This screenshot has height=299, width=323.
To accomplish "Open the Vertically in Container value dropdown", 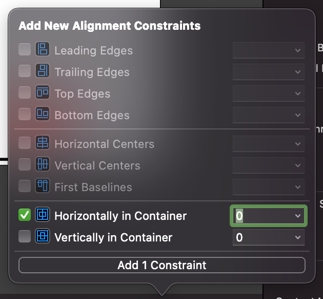I will click(x=298, y=237).
